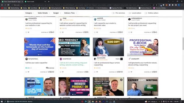Favorite the US$5 SEO article gig
This screenshot has height=103, width=184.
(x=63, y=72)
